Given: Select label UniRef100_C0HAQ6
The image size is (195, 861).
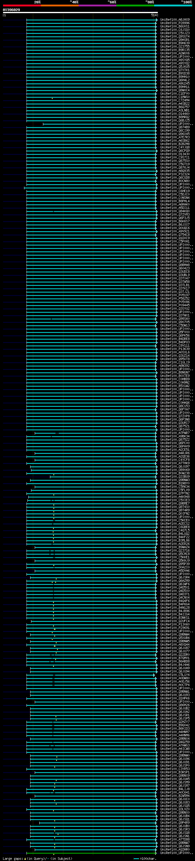Looking at the screenshot, I should tap(175, 403).
